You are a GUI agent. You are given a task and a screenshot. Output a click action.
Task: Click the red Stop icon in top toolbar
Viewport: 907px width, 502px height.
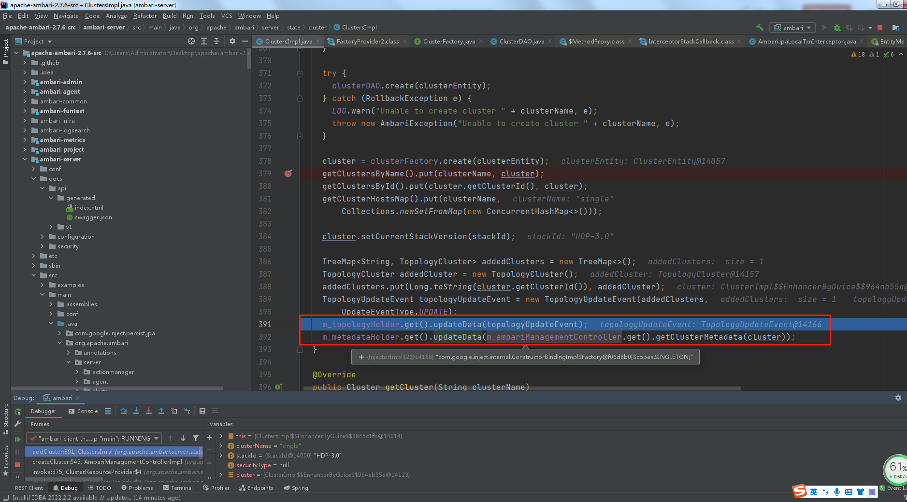coord(880,28)
